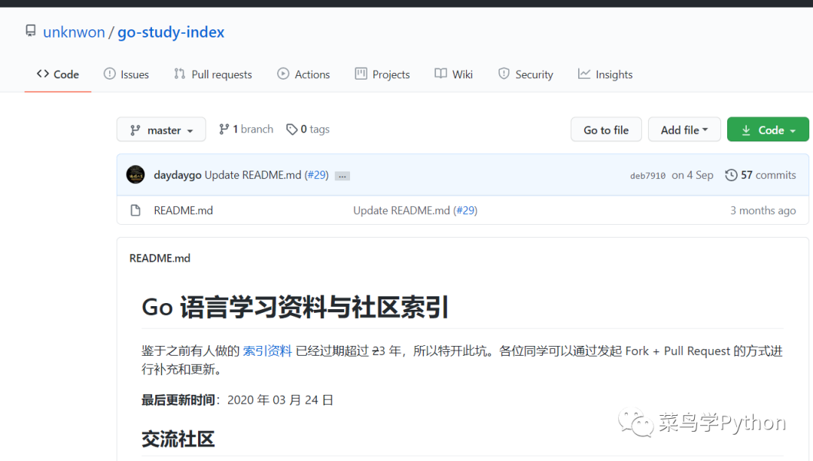Viewport: 813px width, 461px height.
Task: Open the README.md file in list
Action: point(183,211)
